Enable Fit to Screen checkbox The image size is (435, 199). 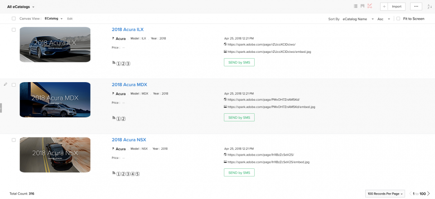[x=398, y=19]
